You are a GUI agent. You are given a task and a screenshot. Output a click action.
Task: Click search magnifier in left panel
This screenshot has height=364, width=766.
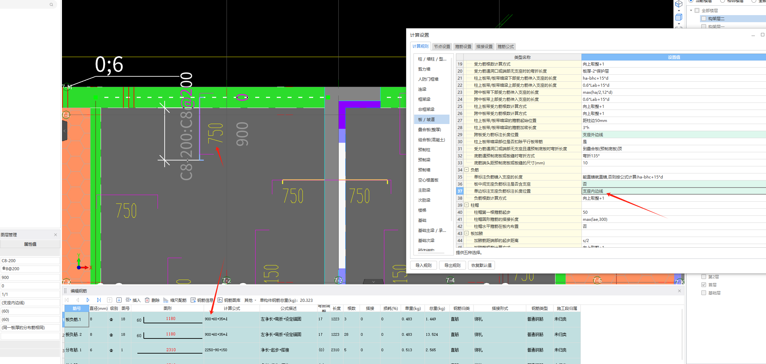coord(51,4)
